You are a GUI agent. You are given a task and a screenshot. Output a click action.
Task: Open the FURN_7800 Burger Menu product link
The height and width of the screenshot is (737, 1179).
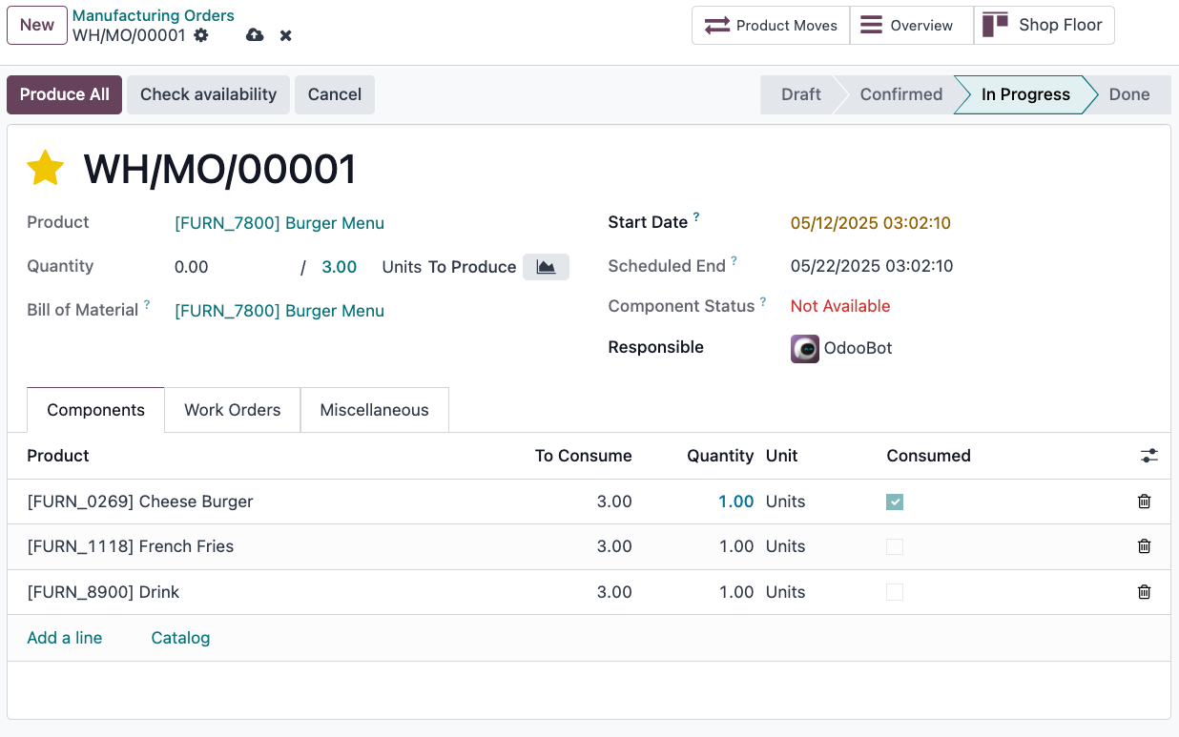279,222
